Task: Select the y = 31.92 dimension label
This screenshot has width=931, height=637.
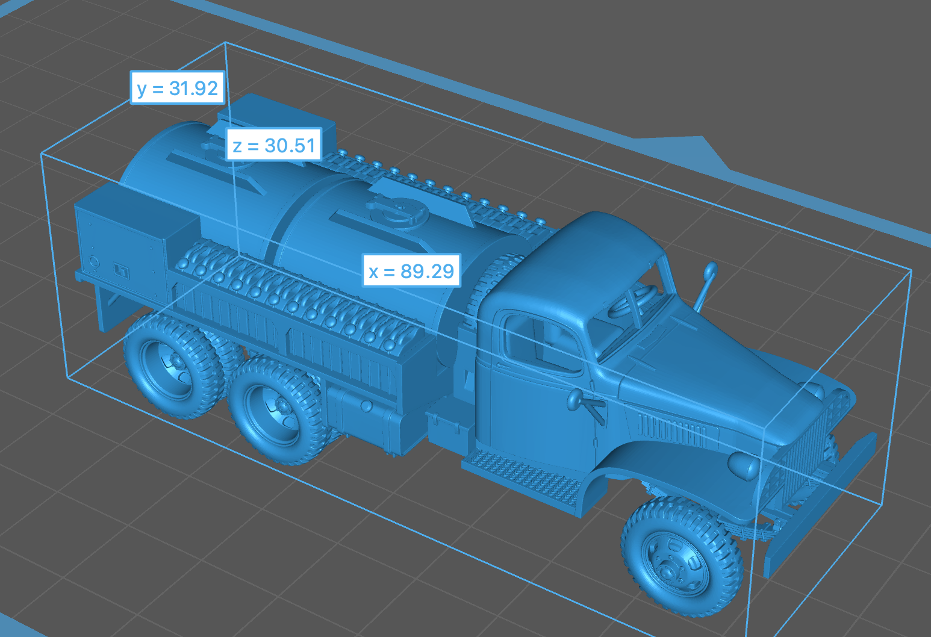Action: click(178, 88)
